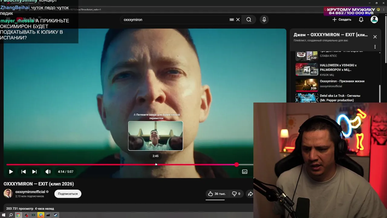This screenshot has width=387, height=218.
Task: Skip to next video in playlist
Action: pyautogui.click(x=34, y=172)
